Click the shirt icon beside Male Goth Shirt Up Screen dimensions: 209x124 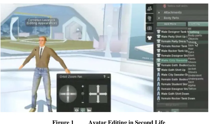[158, 70]
